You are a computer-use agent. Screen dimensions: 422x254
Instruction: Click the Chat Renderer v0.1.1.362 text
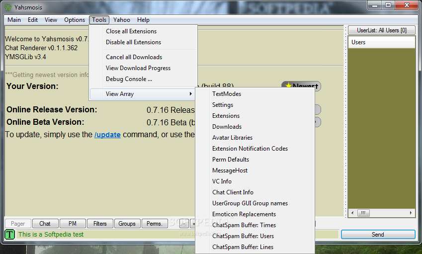click(x=41, y=48)
